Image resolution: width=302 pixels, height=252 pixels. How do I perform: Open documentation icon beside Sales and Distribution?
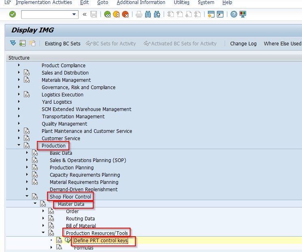click(27, 73)
